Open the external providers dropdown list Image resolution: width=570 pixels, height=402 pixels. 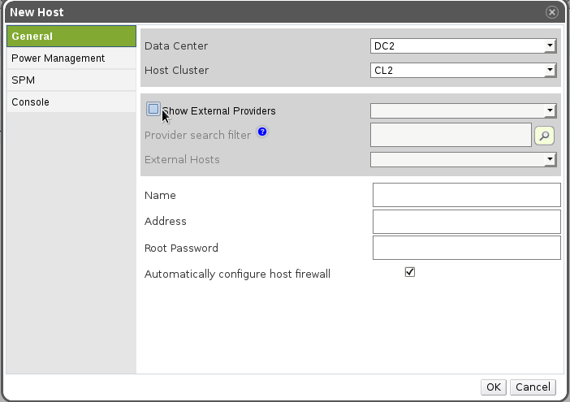pos(463,110)
